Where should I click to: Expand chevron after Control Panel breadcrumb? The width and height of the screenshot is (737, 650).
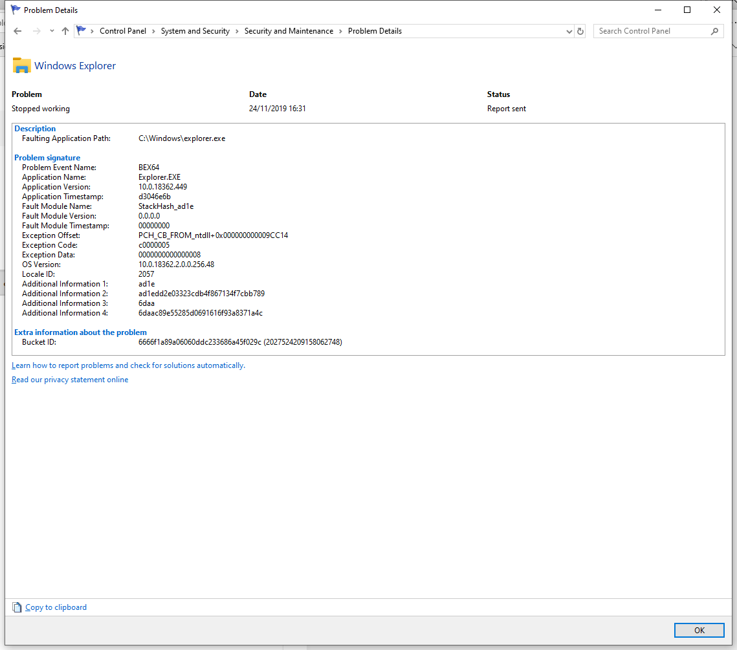point(153,31)
